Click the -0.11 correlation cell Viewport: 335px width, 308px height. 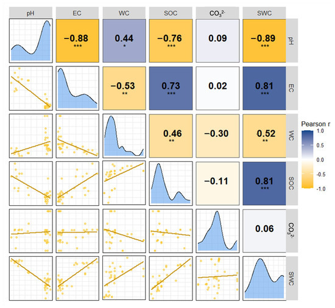(217, 183)
